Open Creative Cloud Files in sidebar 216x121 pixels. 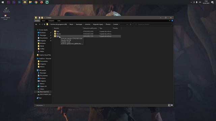coord(45,55)
